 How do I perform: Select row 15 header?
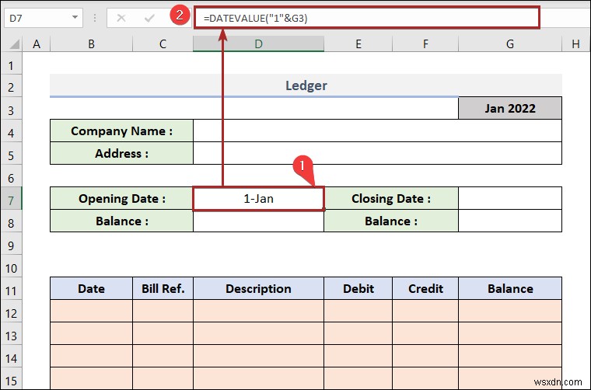pos(12,379)
